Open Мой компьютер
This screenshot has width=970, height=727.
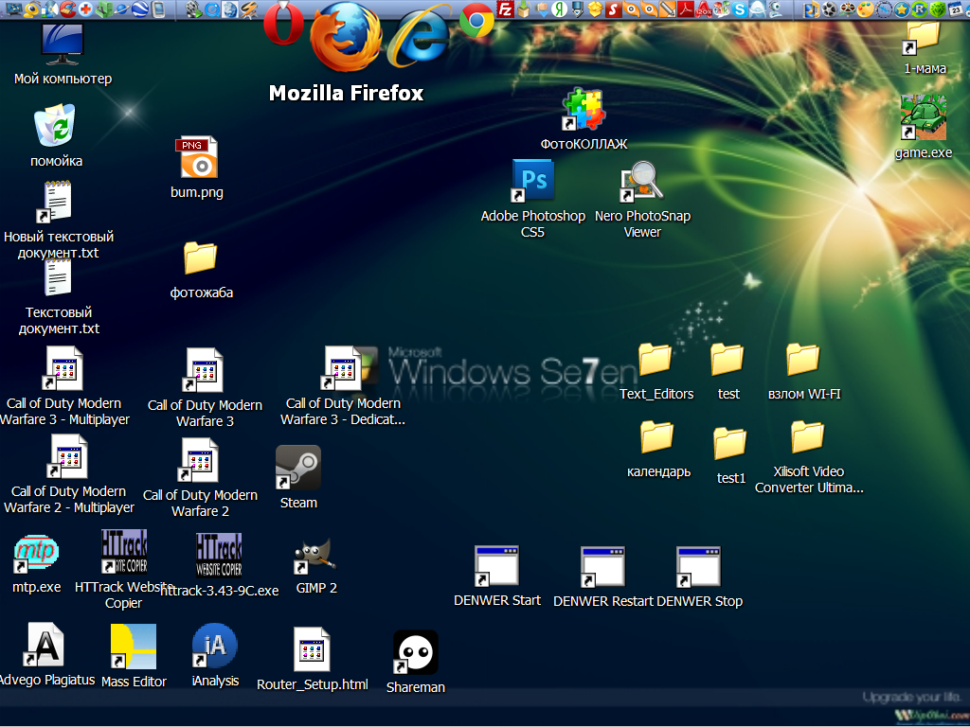pos(63,44)
